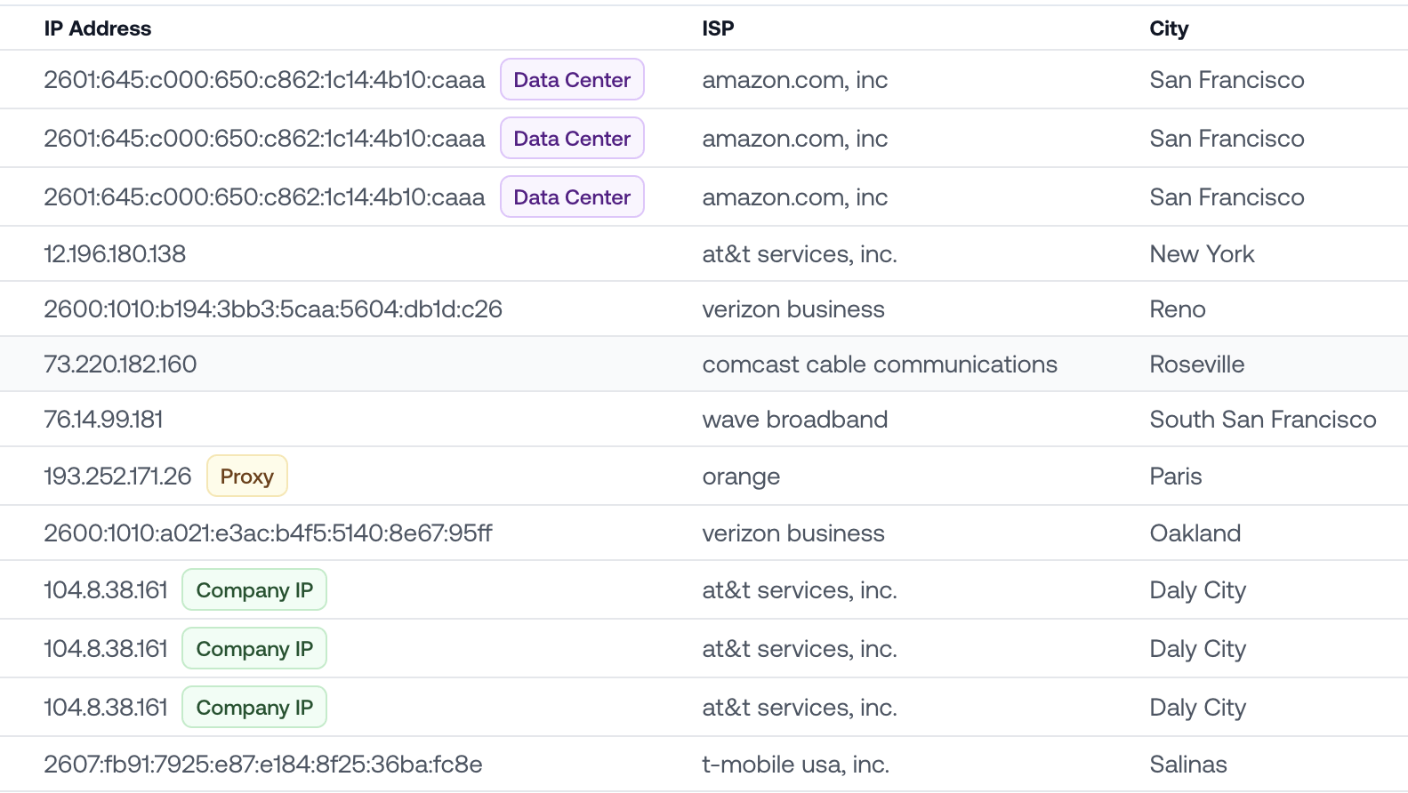This screenshot has height=793, width=1408.
Task: Click the Paris city cell
Action: [1175, 477]
